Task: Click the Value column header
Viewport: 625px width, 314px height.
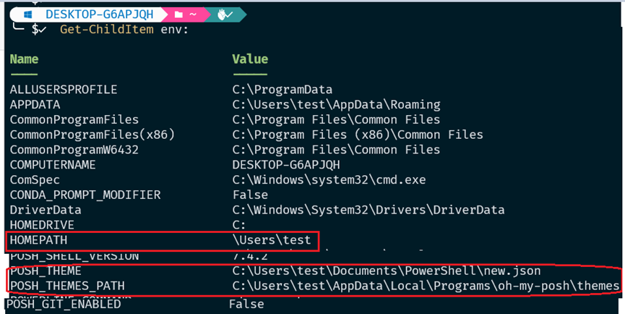Action: 250,59
